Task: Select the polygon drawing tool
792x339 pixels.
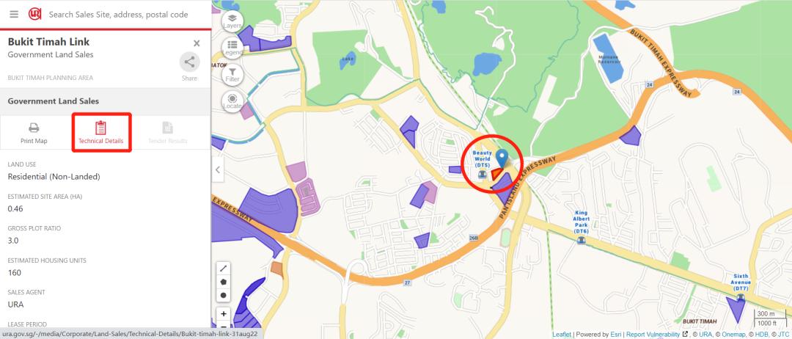Action: pos(223,282)
